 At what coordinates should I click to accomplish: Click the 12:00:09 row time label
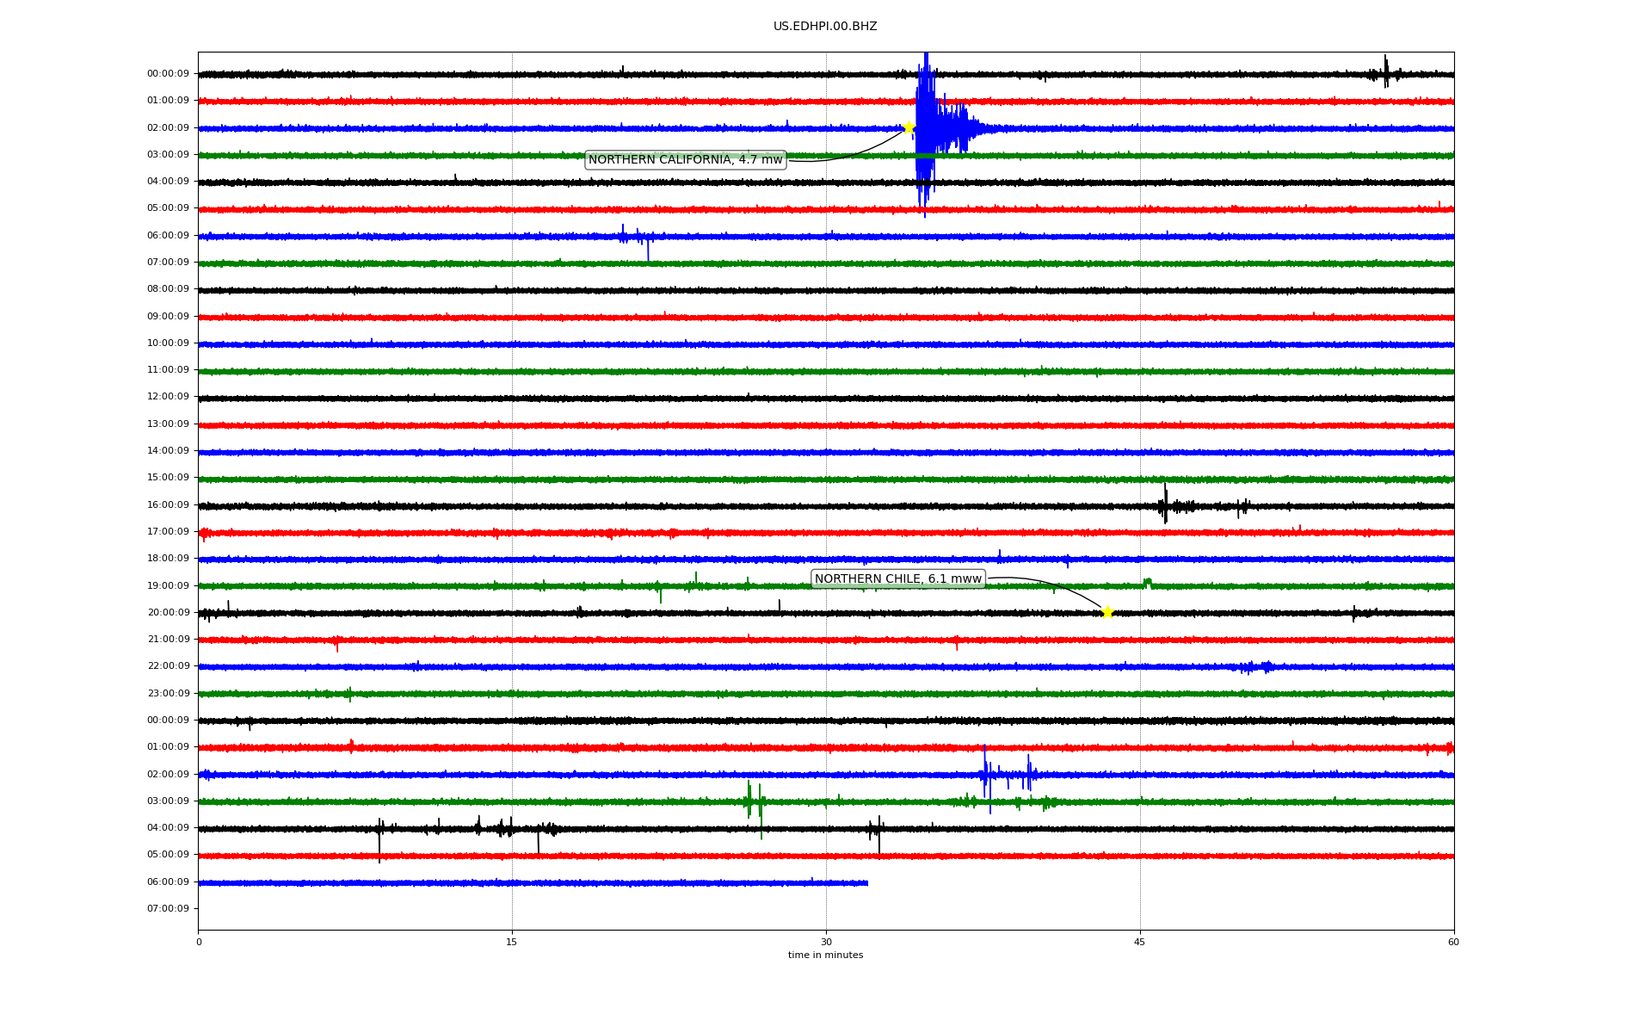click(168, 397)
